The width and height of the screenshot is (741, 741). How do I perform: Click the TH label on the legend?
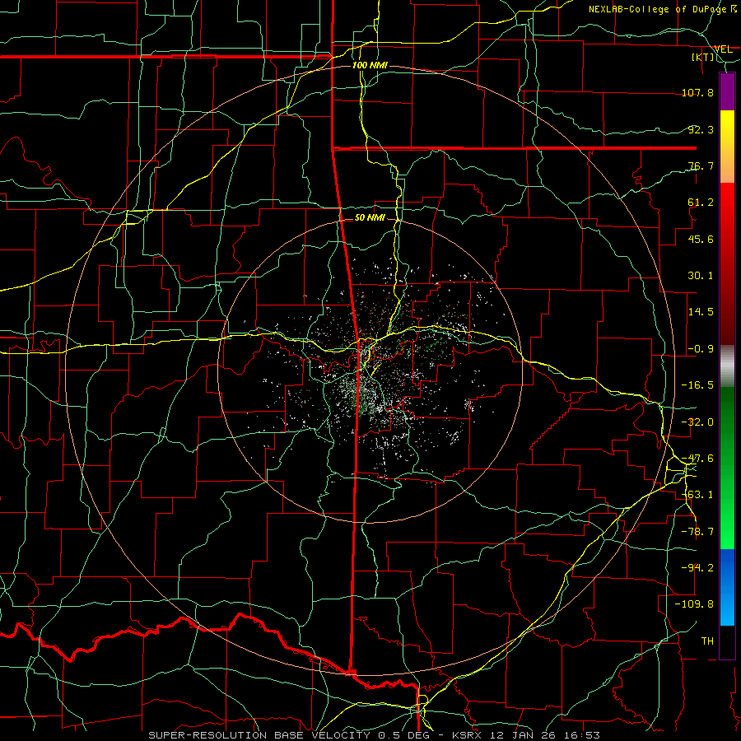tap(707, 641)
